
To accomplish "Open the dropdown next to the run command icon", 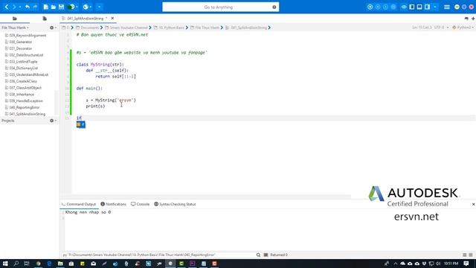I will (77, 7).
